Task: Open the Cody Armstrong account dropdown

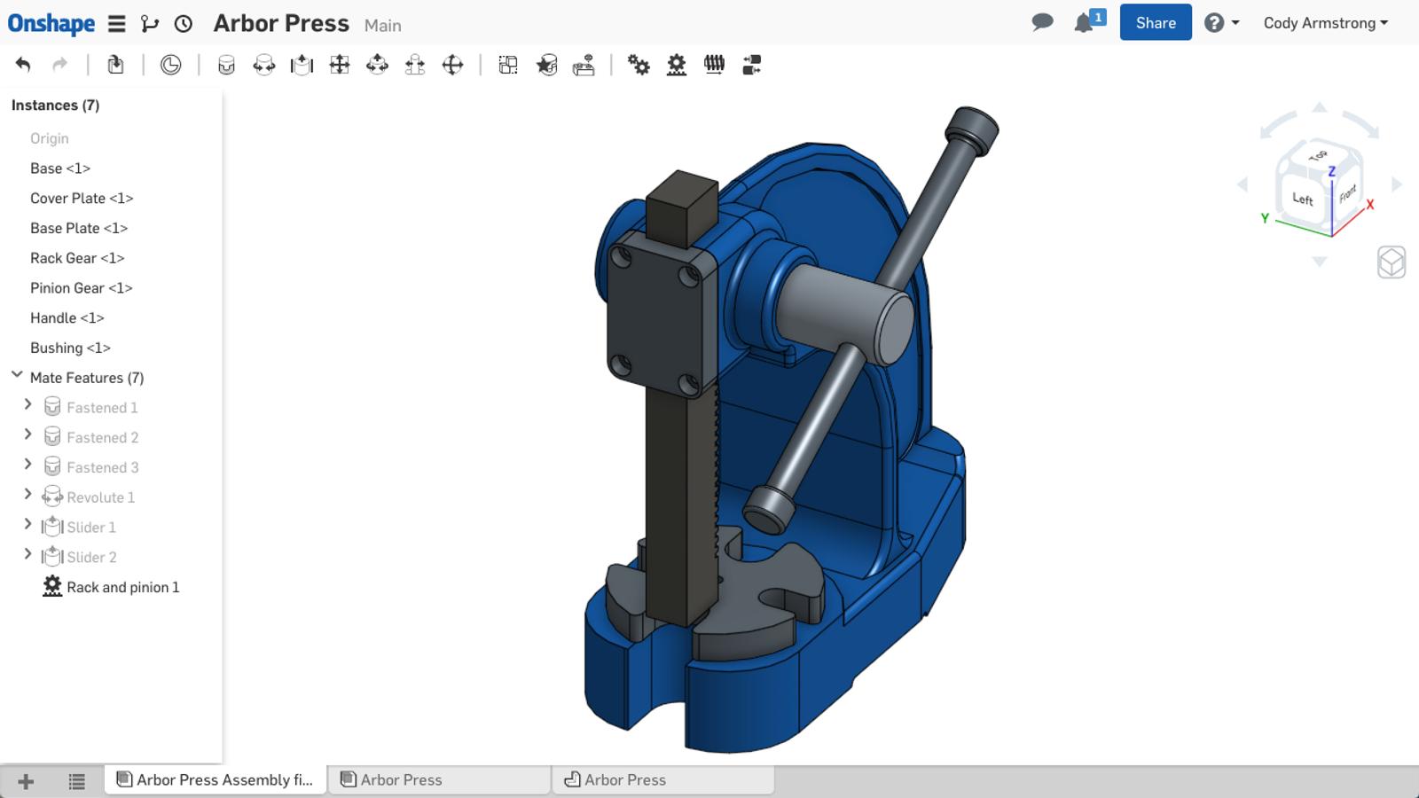Action: [1325, 23]
